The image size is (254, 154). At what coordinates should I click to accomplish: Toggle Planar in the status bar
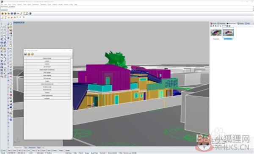coord(81,153)
